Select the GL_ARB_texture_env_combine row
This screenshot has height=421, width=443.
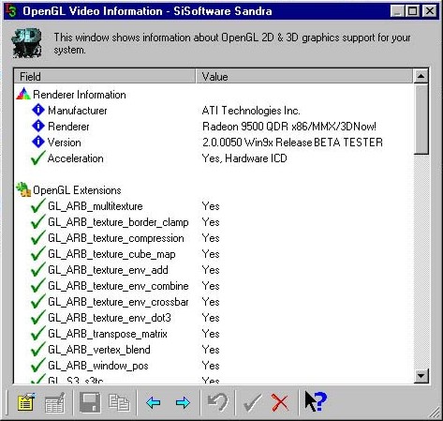(x=118, y=286)
